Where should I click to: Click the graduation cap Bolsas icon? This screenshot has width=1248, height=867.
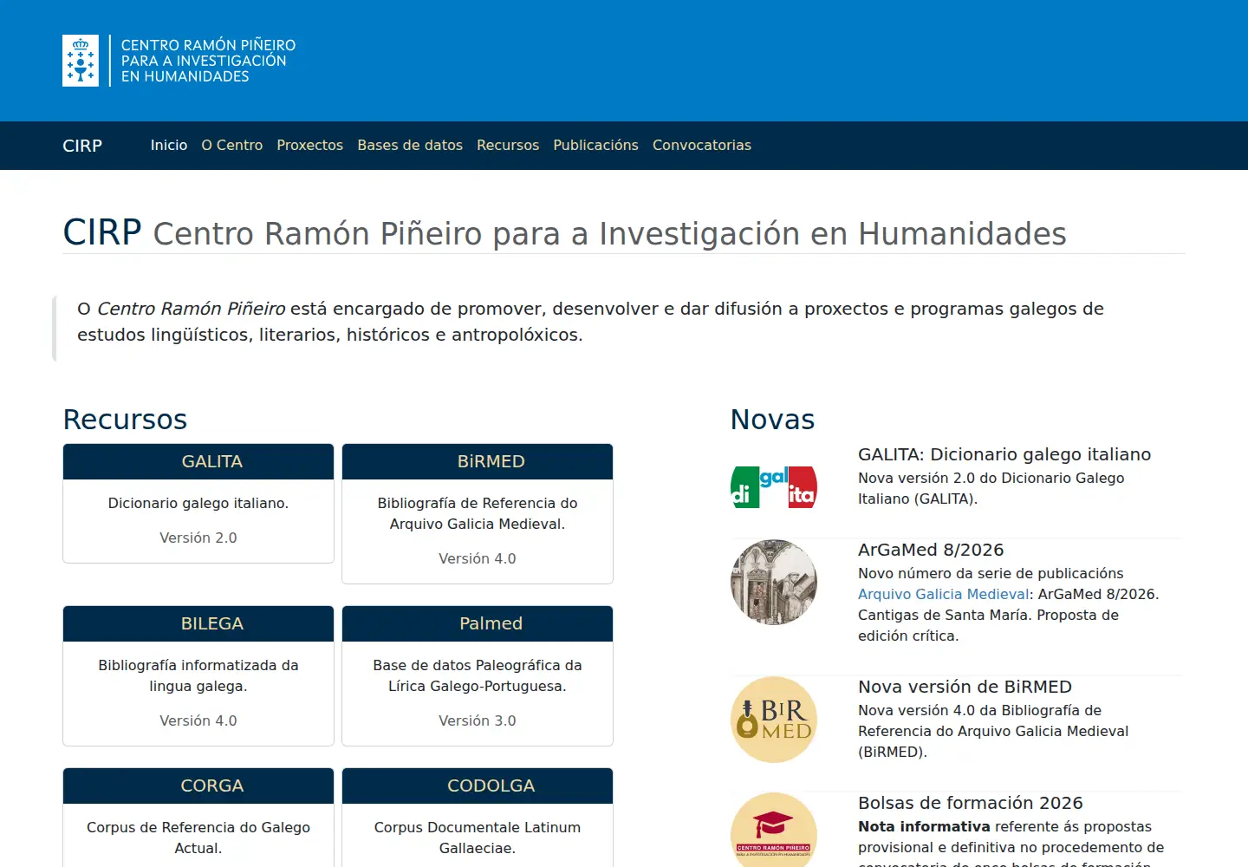click(x=774, y=831)
